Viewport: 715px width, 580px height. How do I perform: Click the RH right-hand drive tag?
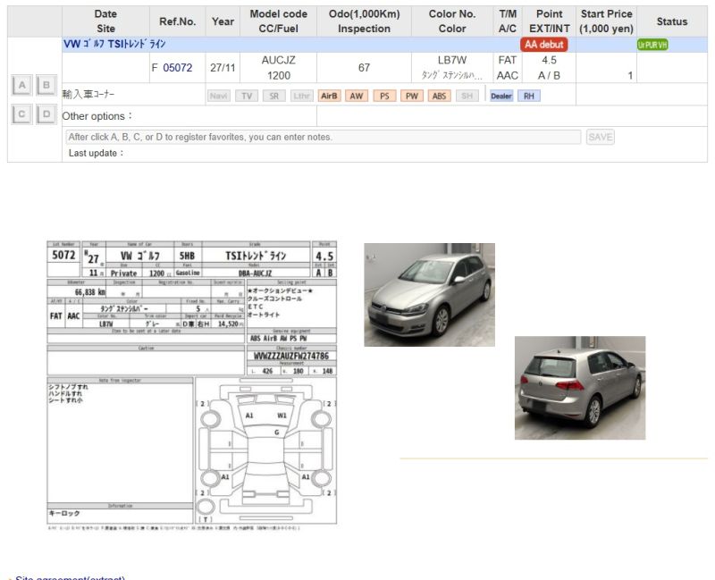(529, 96)
